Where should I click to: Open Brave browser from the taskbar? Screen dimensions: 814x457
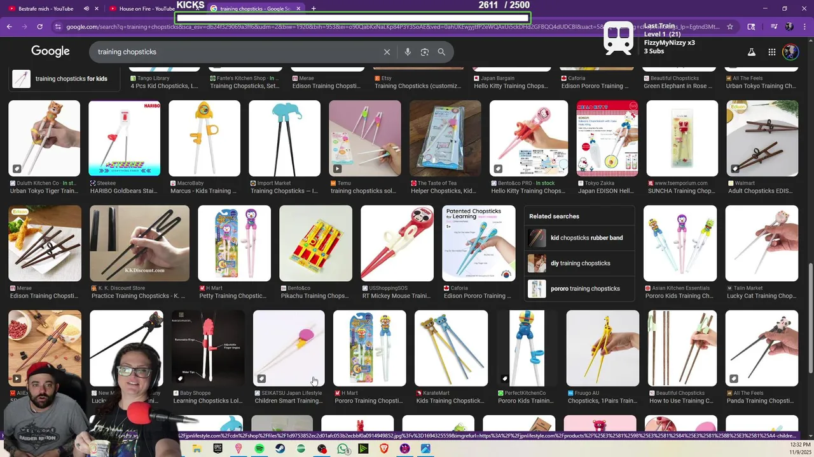[384, 449]
